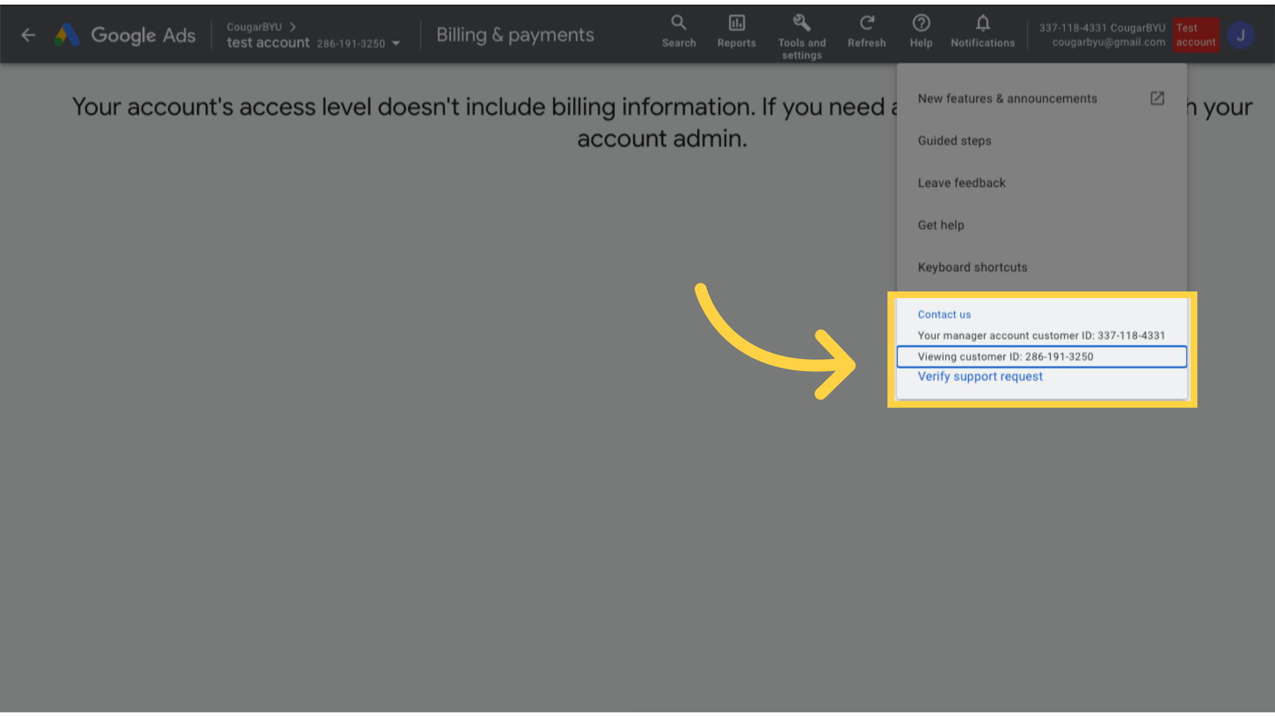Click Verify support request link

pyautogui.click(x=980, y=376)
